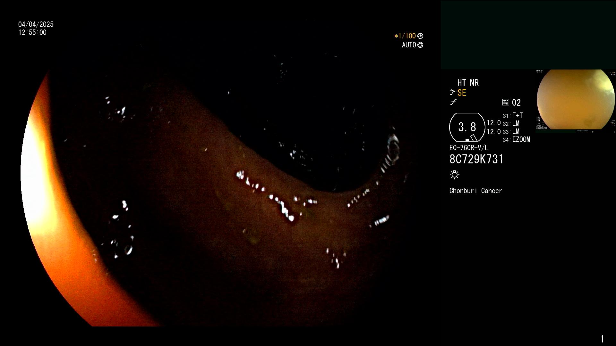Click the upper 12.0 value beside S2

click(x=494, y=123)
